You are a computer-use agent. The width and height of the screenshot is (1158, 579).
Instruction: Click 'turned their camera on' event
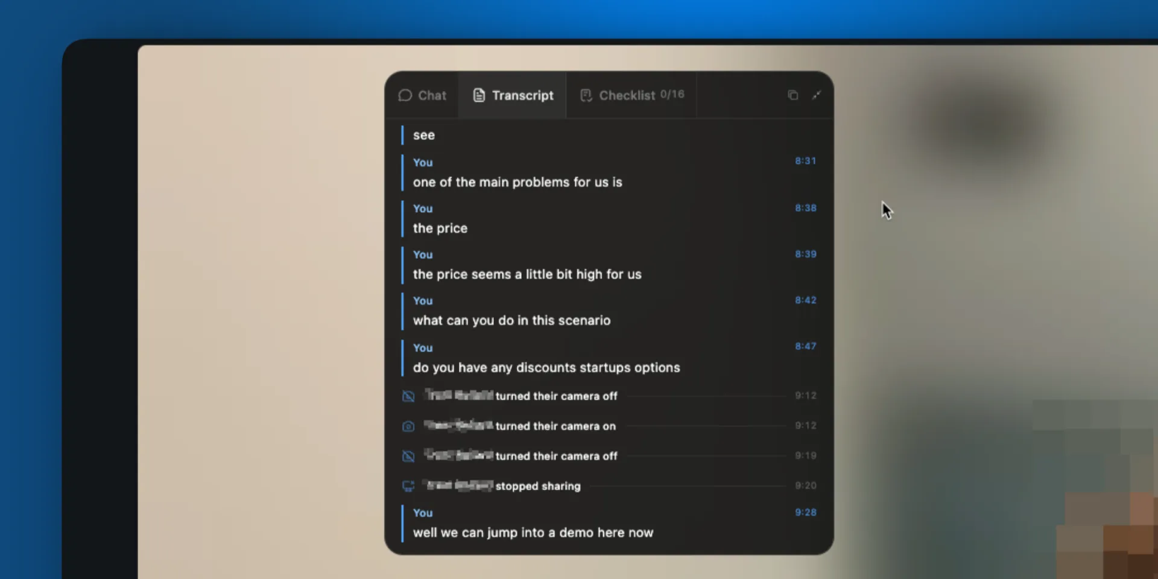pyautogui.click(x=555, y=426)
